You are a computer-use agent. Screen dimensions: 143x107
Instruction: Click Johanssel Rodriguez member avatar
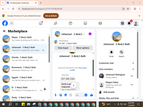click(102, 76)
